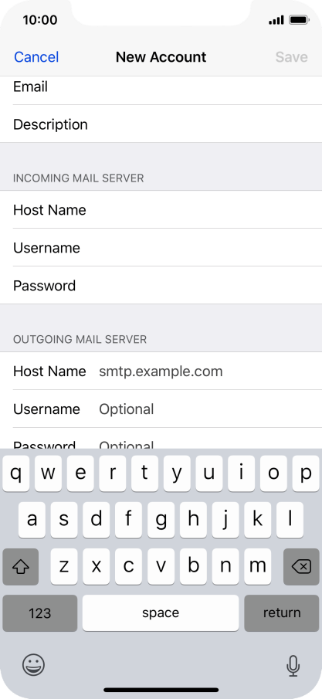This screenshot has height=699, width=322.
Task: Tap the microphone dictation icon
Action: pos(293,666)
